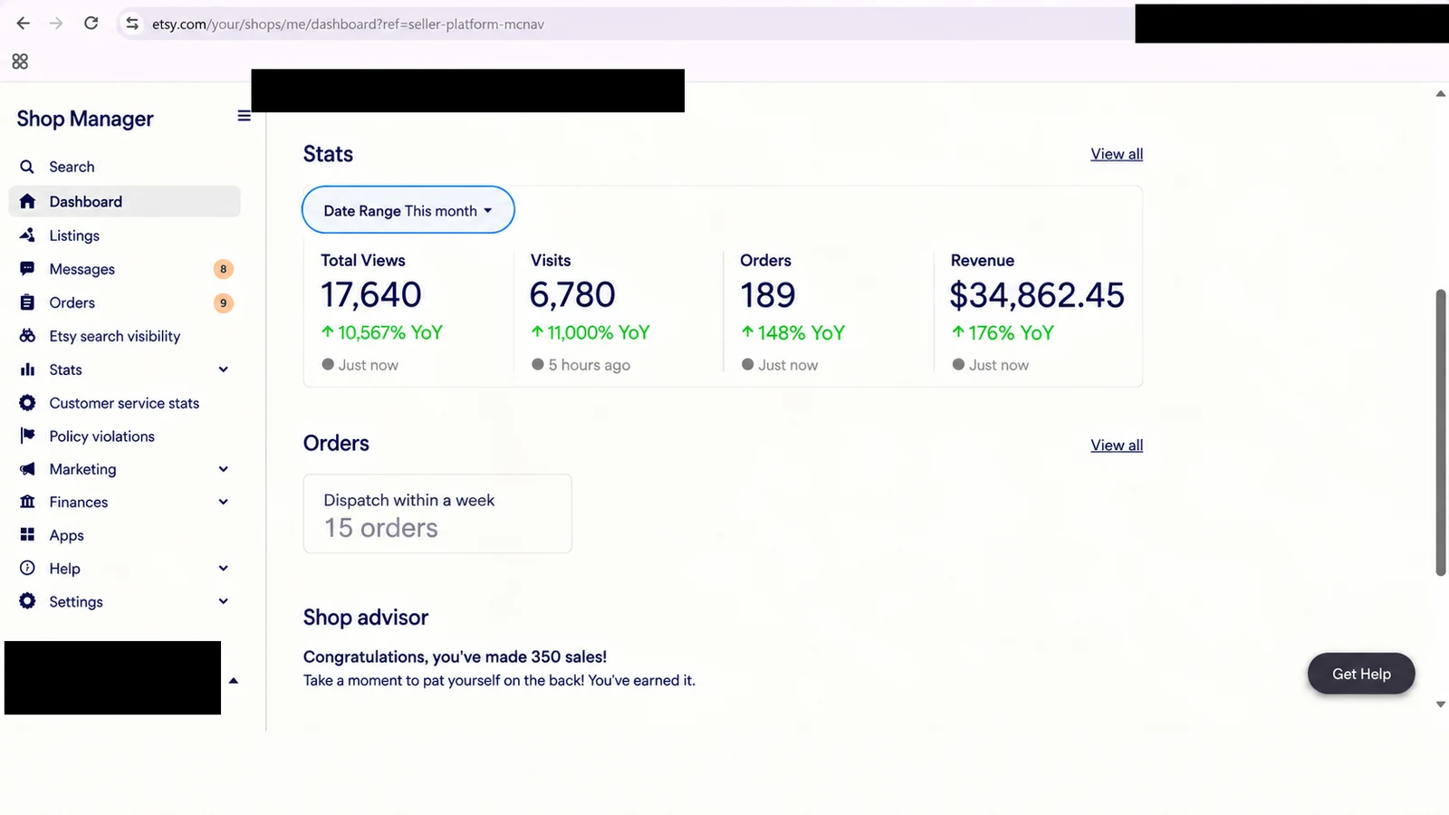Click the Orders clipboard icon in sidebar
This screenshot has width=1449, height=815.
(x=27, y=302)
